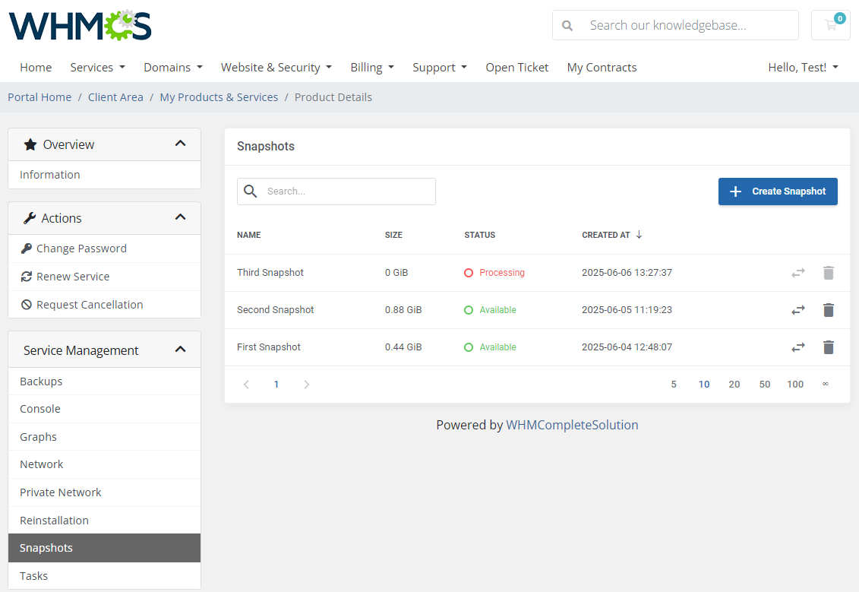Click the star icon beside Overview
This screenshot has height=592, width=859.
tap(30, 144)
